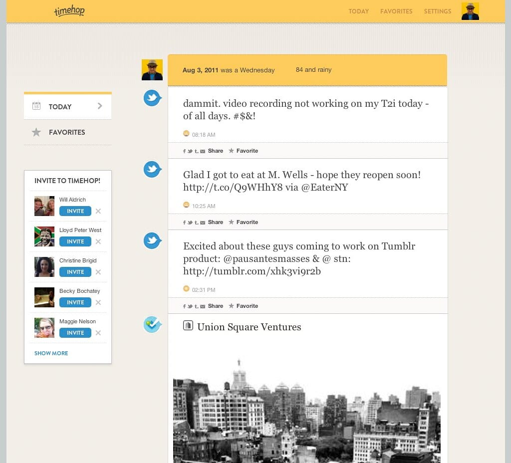Screen dimensions: 511x463
Task: Invite Christine Brigid to Timehop
Action: pyautogui.click(x=75, y=272)
